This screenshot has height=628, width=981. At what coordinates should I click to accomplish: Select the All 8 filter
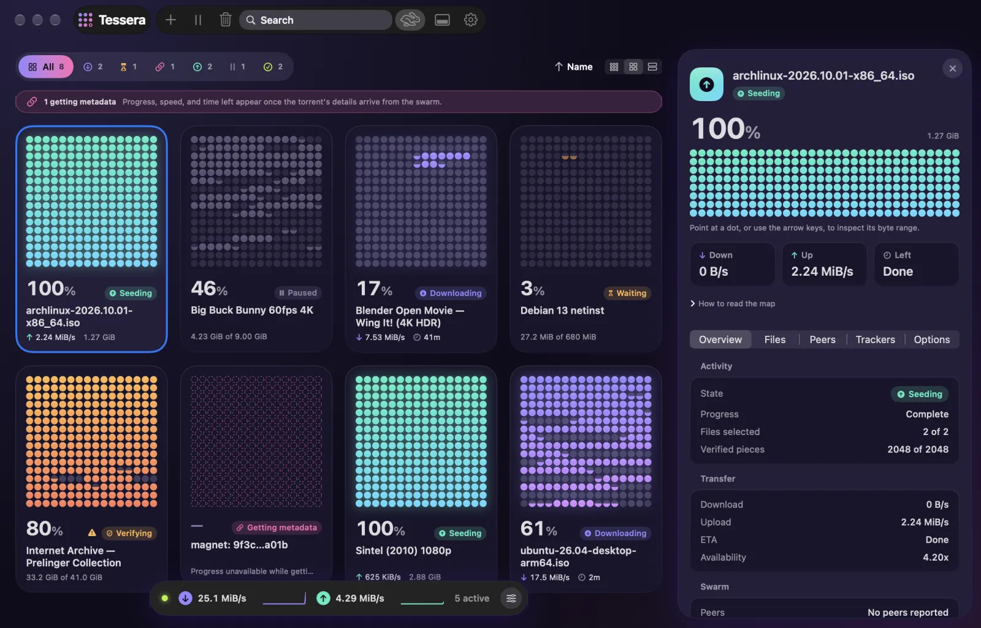(46, 67)
